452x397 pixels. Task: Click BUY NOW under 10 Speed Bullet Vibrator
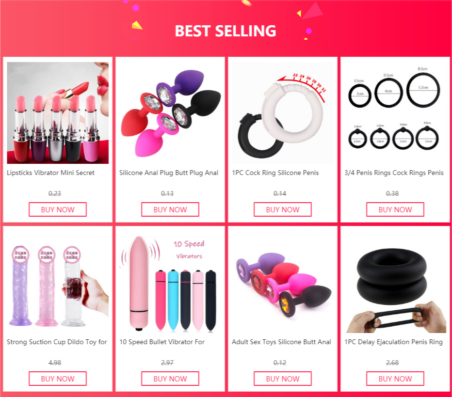[170, 379]
